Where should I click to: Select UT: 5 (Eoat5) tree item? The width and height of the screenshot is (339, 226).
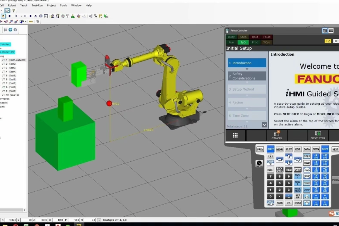pyautogui.click(x=9, y=75)
